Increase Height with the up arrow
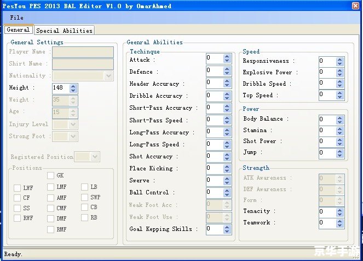The width and height of the screenshot is (363, 261). pyautogui.click(x=73, y=86)
